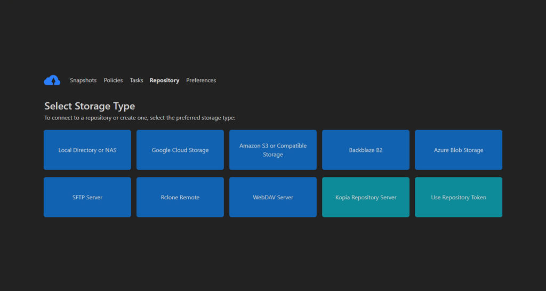Click Use Repository Token button
Screen dimensions: 546x291
459,197
